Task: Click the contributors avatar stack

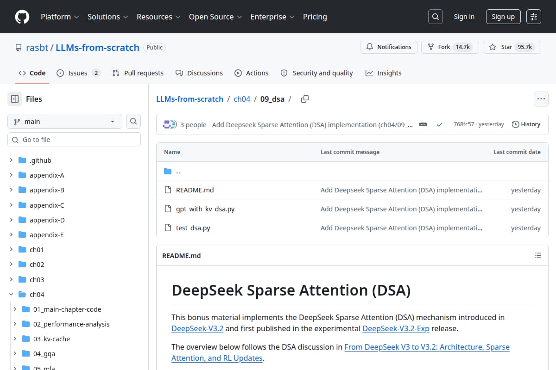Action: click(x=170, y=124)
